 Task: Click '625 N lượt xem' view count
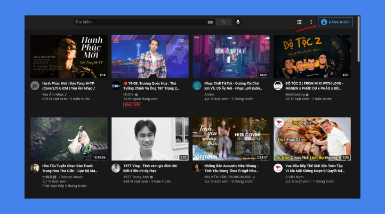(54, 99)
